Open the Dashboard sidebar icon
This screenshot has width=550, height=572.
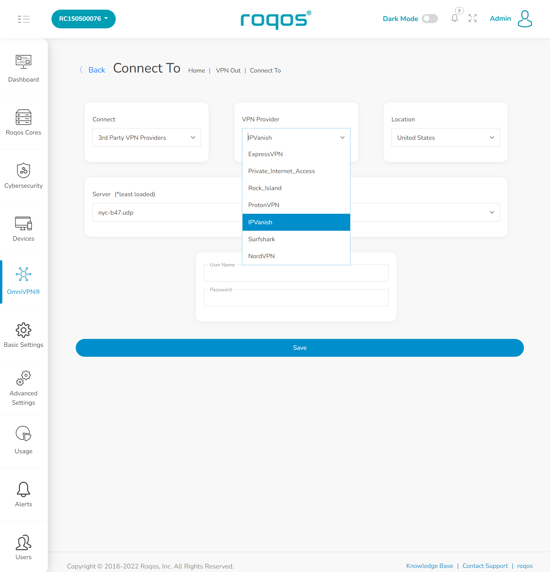coord(23,62)
